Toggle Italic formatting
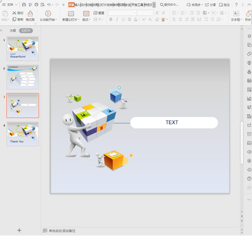The width and height of the screenshot is (252, 236). [117, 20]
